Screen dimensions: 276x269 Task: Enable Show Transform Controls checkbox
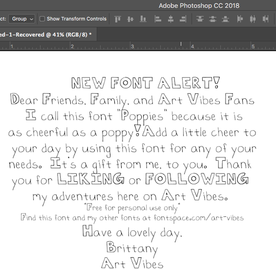42,19
